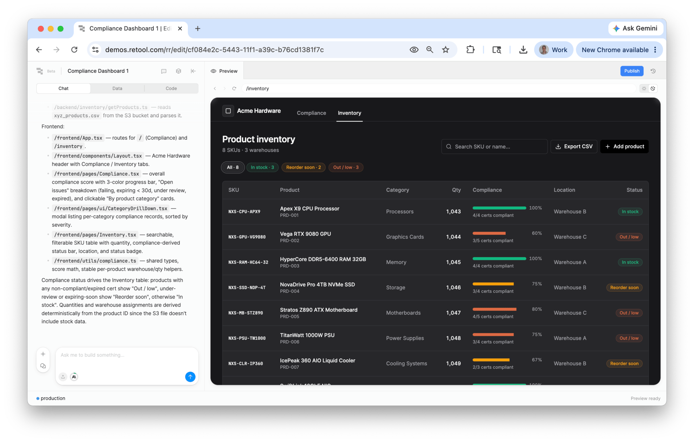Reload the page in Chrome toolbar
The width and height of the screenshot is (694, 442).
(x=74, y=50)
